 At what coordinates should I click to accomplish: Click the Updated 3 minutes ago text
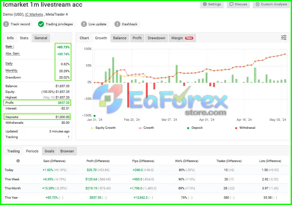coord(59,131)
